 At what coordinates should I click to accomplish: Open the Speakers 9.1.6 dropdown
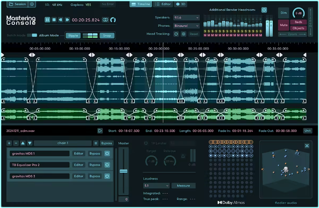[186, 18]
